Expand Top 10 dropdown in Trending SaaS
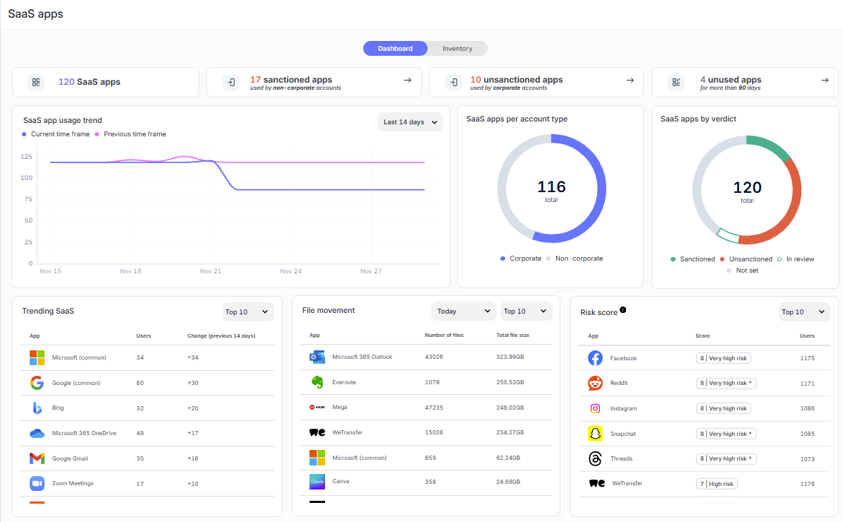Viewport: 843px width, 522px height. pos(247,312)
